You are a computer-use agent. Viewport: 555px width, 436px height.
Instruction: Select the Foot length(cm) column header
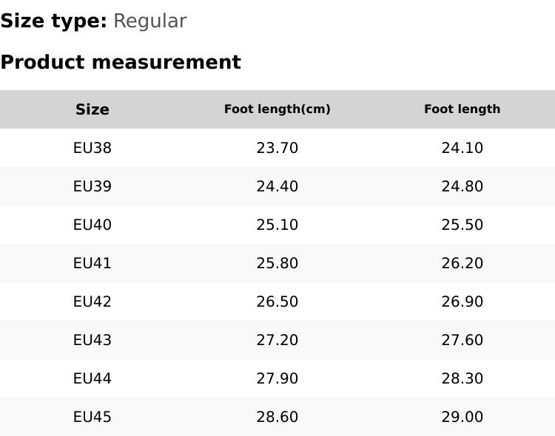click(x=277, y=109)
